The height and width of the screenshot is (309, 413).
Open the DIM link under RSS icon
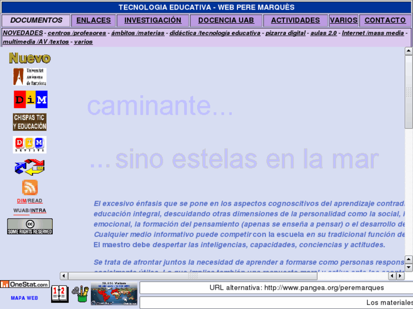click(22, 201)
